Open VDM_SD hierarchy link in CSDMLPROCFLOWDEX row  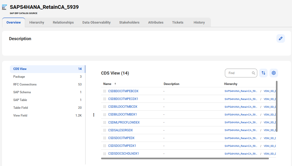(270, 122)
